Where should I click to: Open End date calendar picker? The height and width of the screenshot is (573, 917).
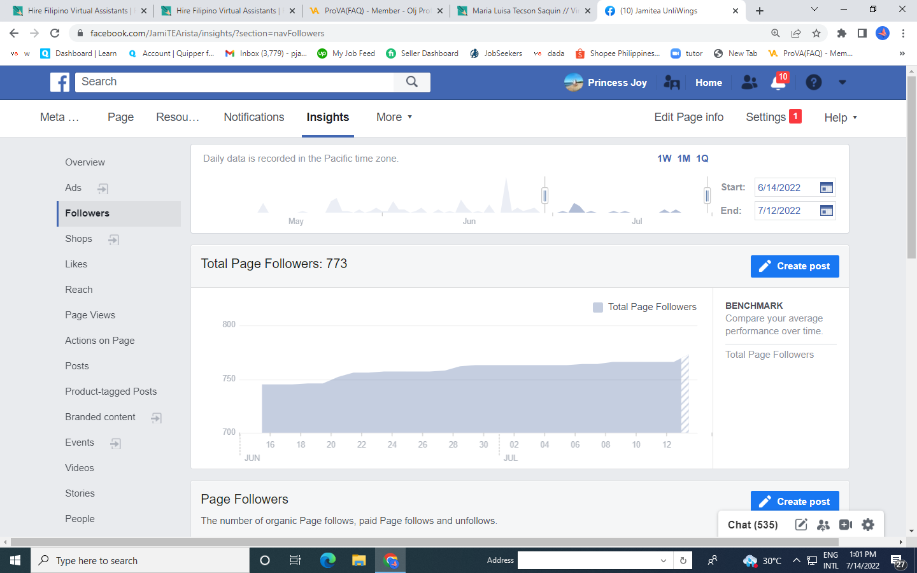coord(827,211)
